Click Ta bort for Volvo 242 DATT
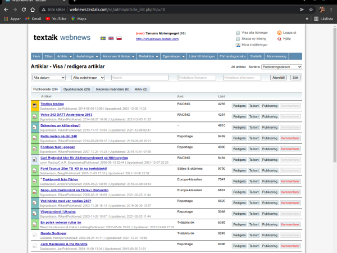337x253 pixels. click(254, 116)
